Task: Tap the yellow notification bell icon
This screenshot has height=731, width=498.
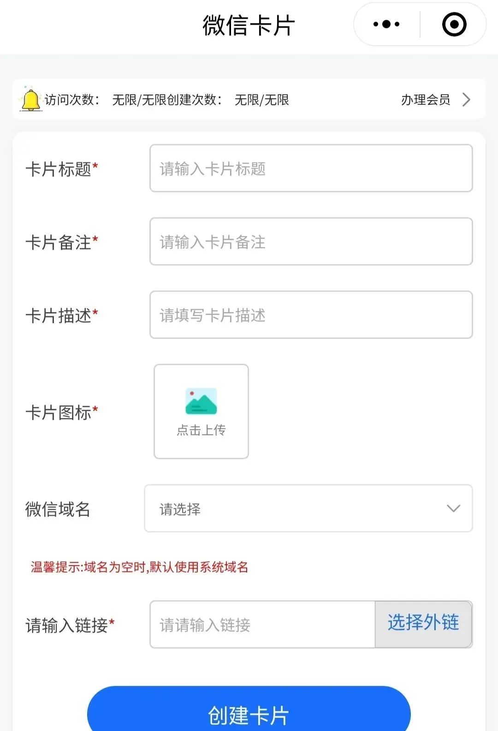Action: click(30, 99)
